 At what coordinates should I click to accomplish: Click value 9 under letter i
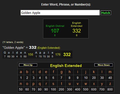(77, 78)
